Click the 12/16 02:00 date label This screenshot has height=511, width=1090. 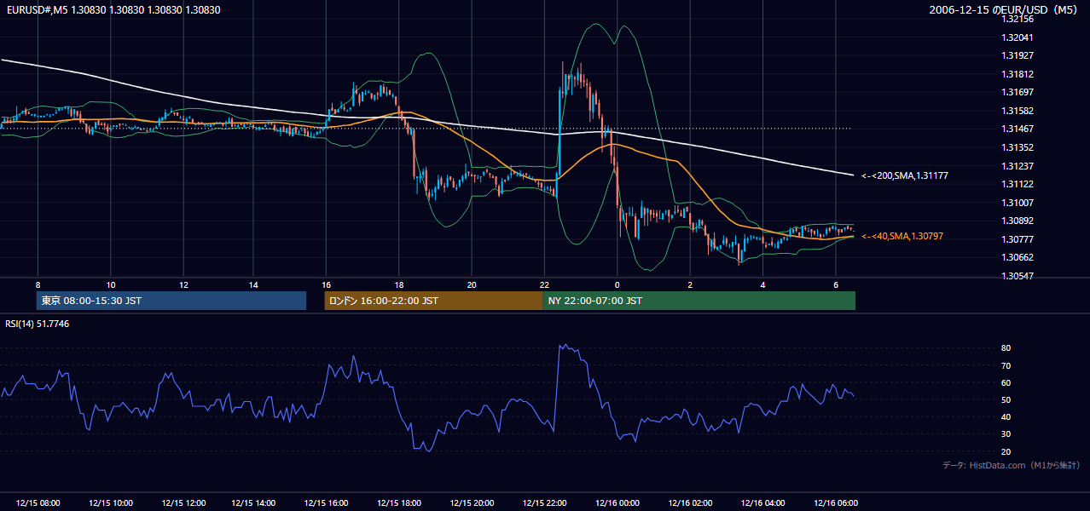tap(690, 502)
